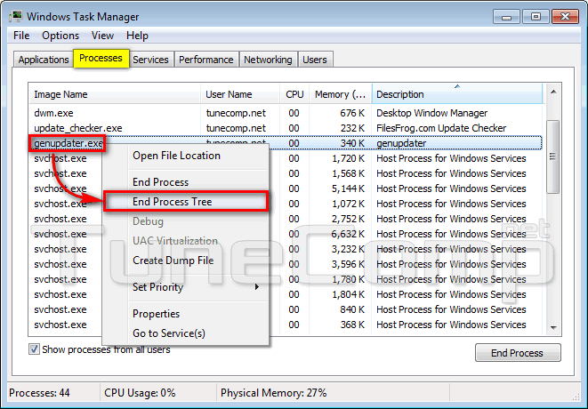Click the 368 K memory cell
588x409 pixels.
(352, 325)
